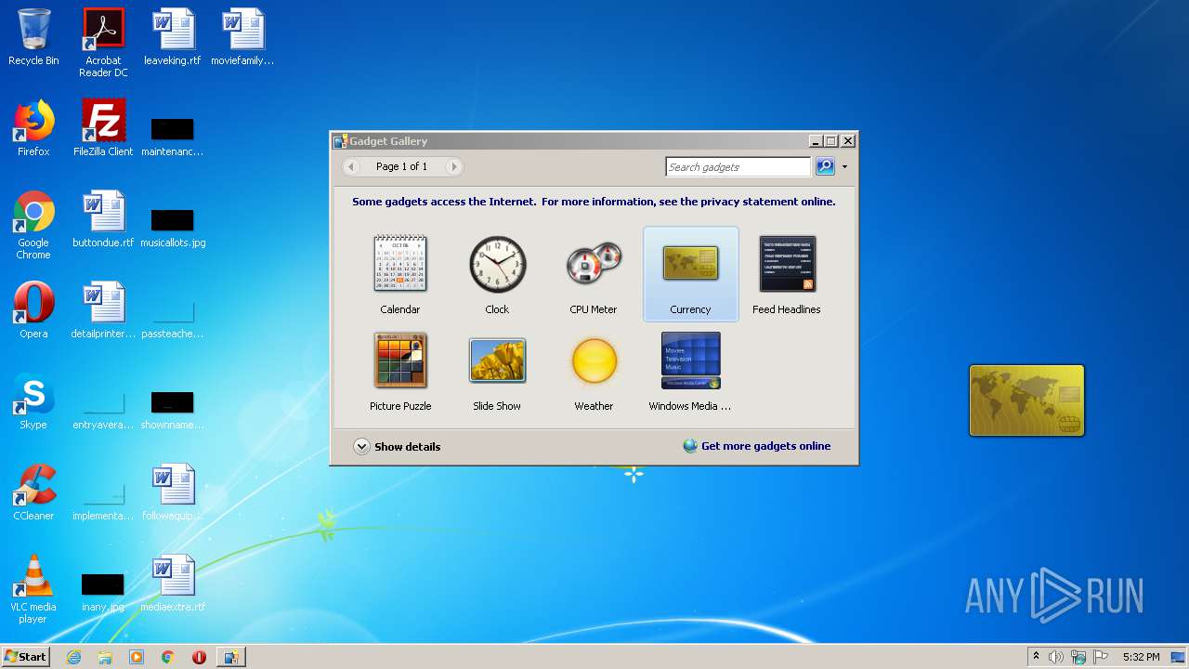Expand Show details section

click(397, 447)
